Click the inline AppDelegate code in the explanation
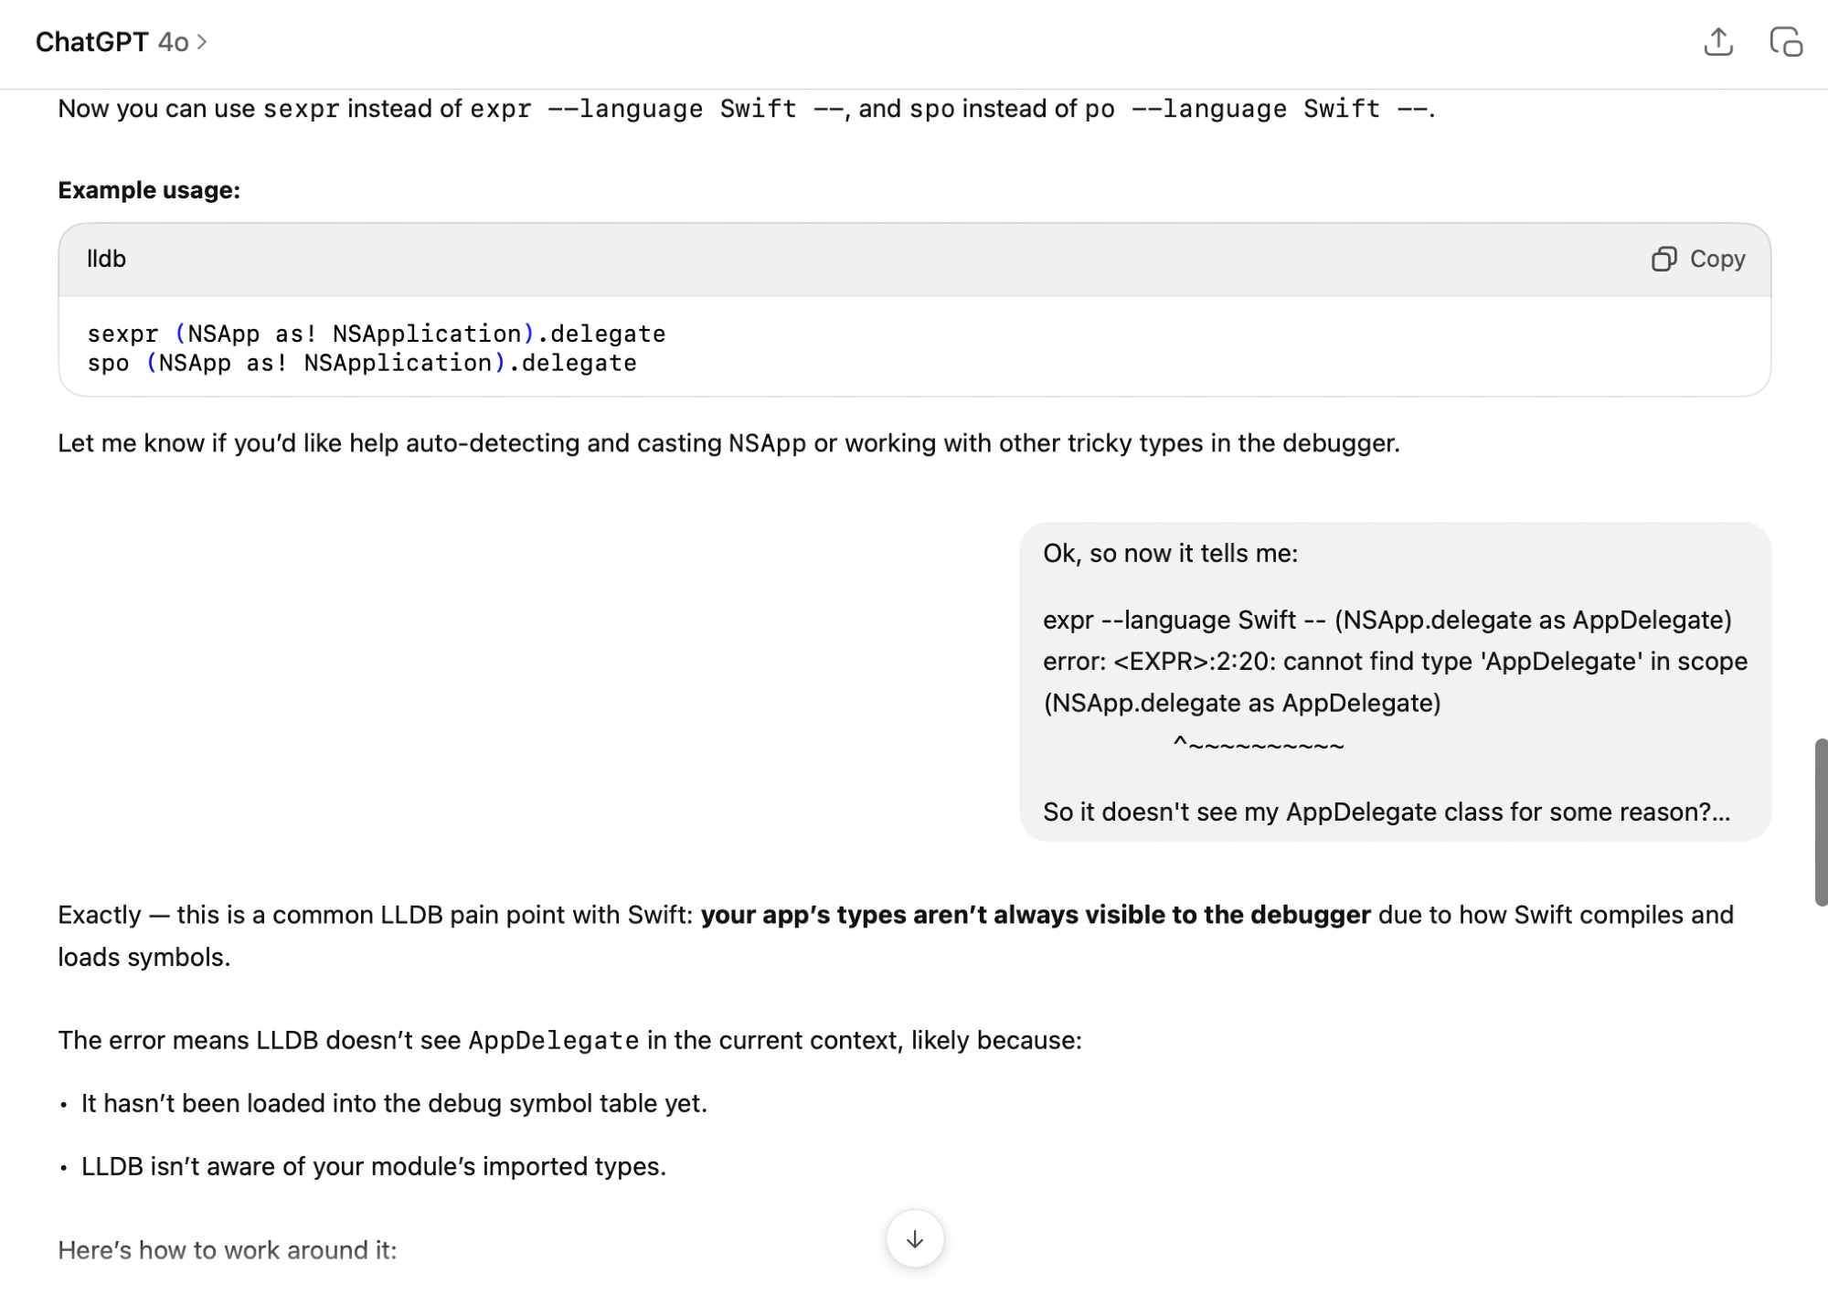Image resolution: width=1828 pixels, height=1295 pixels. coord(553,1041)
